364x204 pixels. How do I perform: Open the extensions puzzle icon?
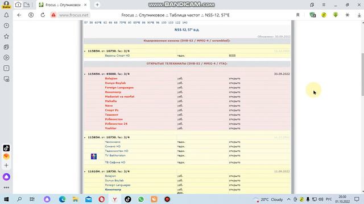point(348,15)
